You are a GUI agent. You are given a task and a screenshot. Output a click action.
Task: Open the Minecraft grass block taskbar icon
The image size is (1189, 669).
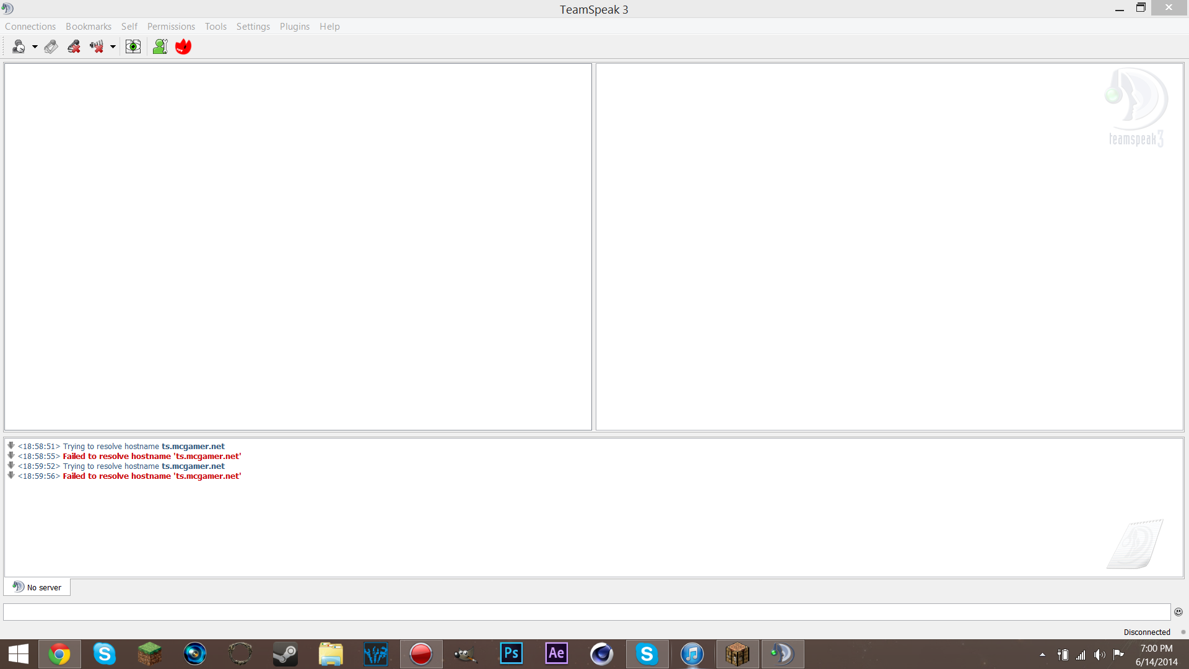[150, 654]
